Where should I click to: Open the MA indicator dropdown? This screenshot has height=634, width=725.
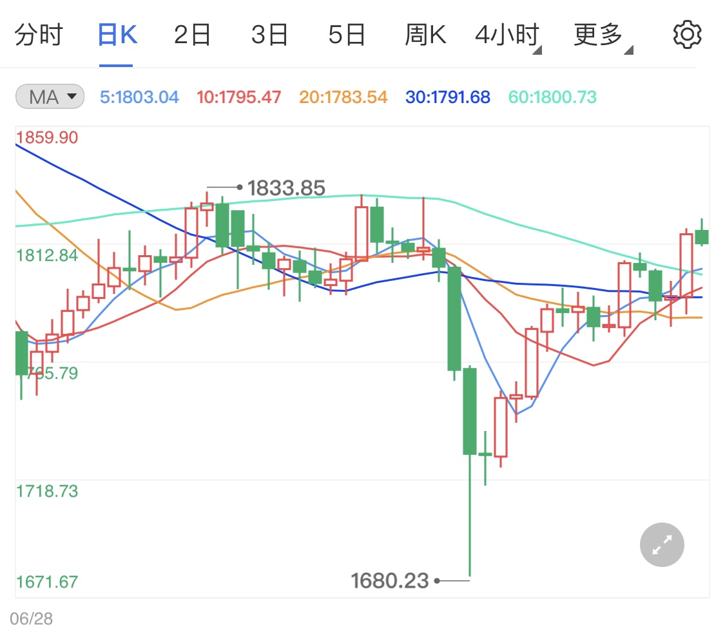point(50,97)
